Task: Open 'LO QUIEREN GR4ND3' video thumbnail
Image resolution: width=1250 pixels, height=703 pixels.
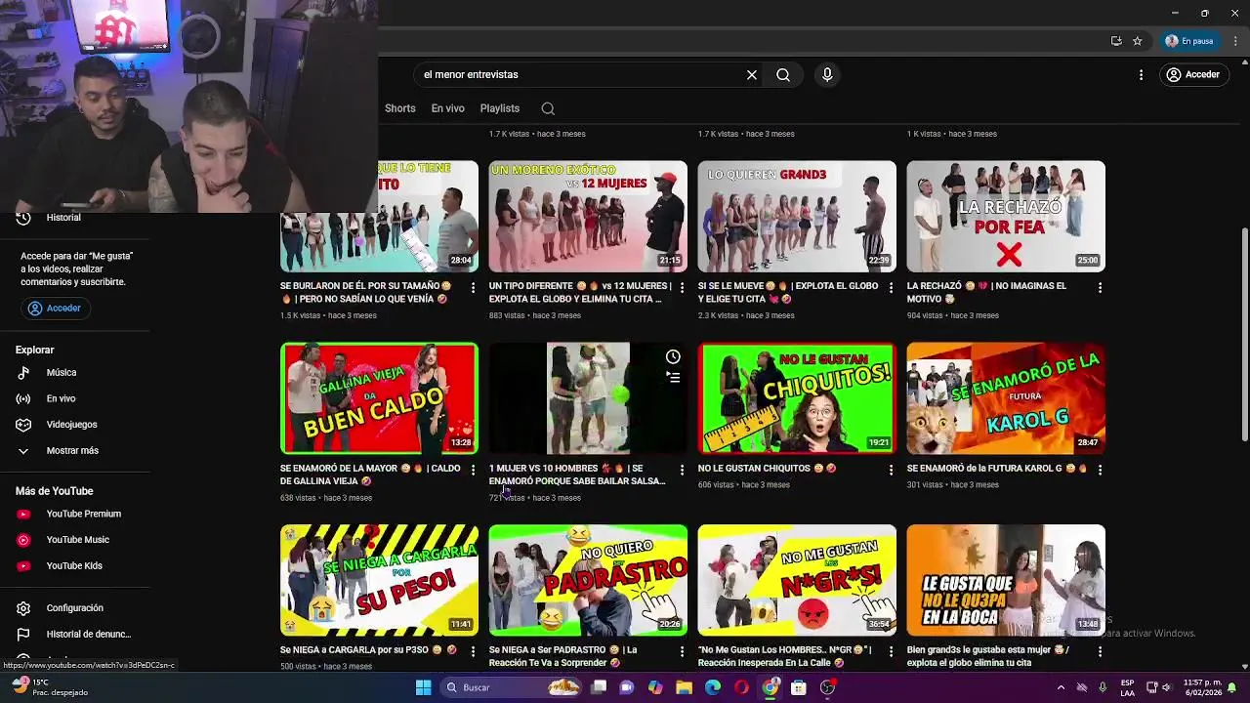Action: click(797, 217)
